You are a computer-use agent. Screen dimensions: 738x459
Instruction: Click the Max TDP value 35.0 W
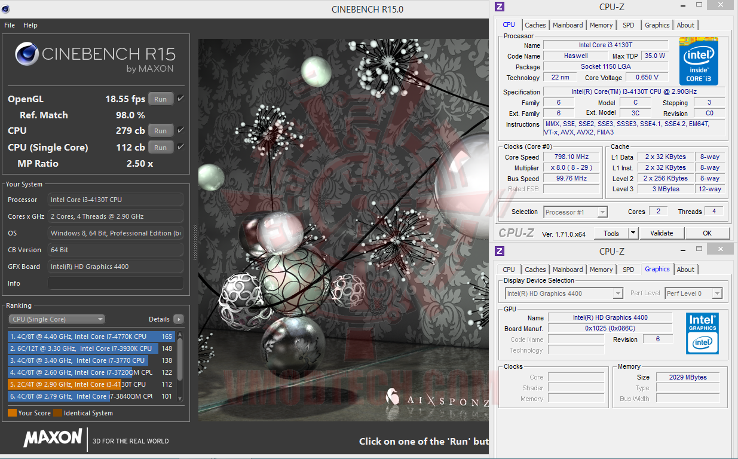(x=655, y=56)
